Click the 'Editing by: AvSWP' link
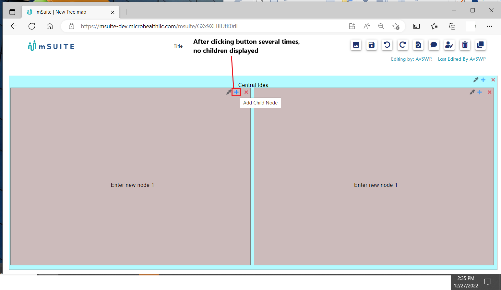Screen dimensions: 501x290 411,59
